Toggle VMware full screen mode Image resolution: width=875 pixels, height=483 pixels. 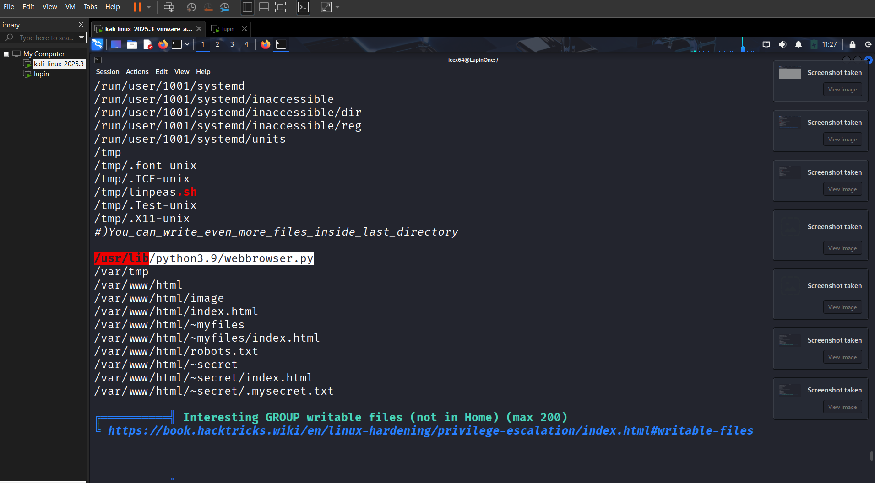tap(280, 7)
